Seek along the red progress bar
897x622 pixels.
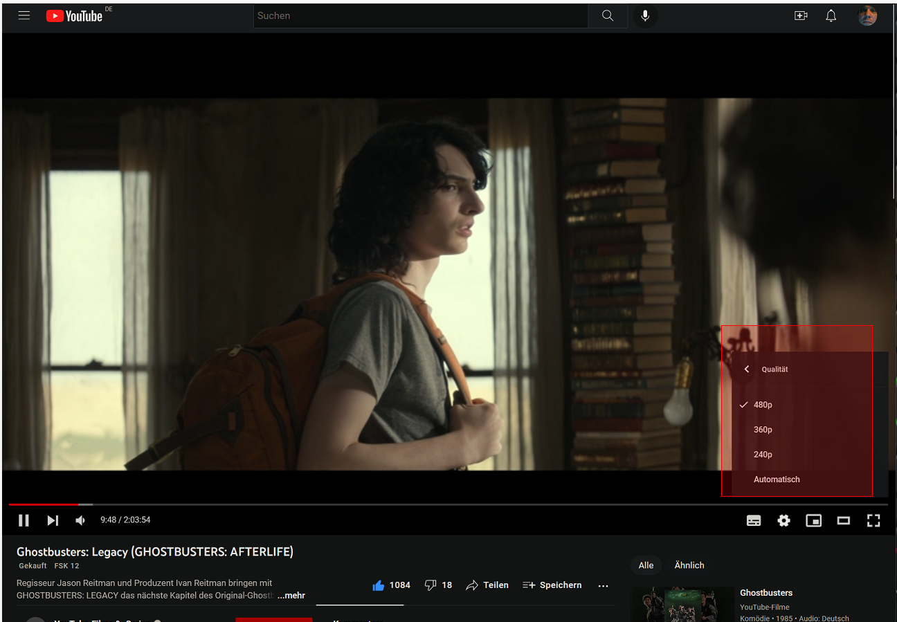448,504
